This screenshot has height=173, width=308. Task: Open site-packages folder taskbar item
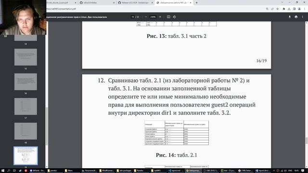[124, 171]
